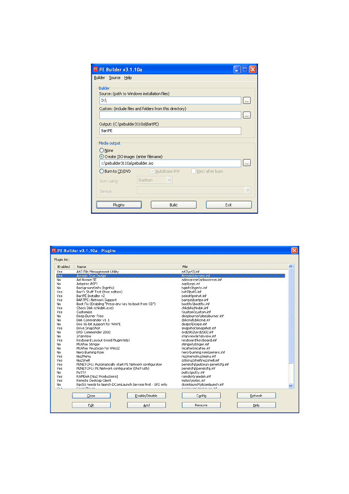Close the Plugins window with X
The width and height of the screenshot is (349, 494).
tap(294, 251)
